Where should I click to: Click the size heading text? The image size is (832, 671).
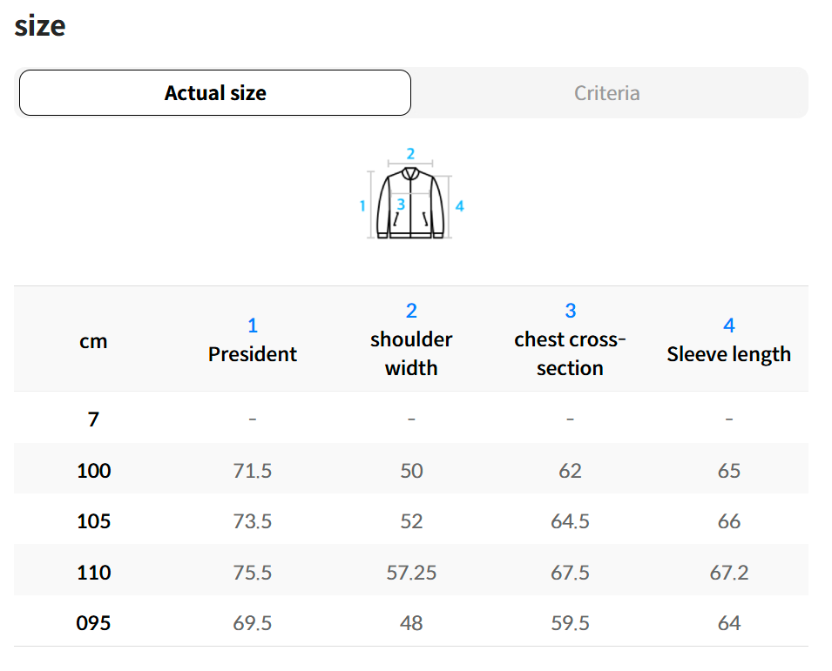(40, 25)
